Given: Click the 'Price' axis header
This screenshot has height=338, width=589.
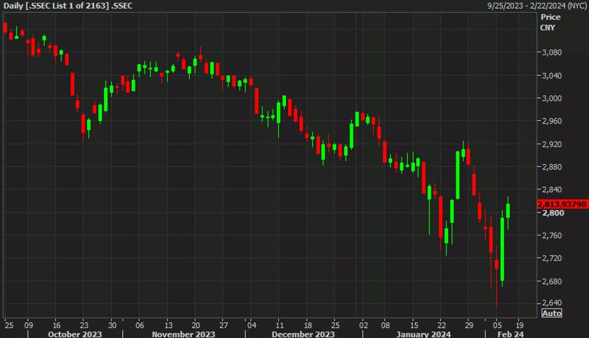Looking at the screenshot, I should point(550,17).
